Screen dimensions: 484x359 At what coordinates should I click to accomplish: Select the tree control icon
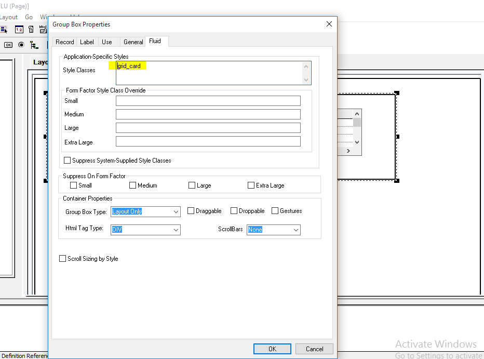tap(33, 45)
